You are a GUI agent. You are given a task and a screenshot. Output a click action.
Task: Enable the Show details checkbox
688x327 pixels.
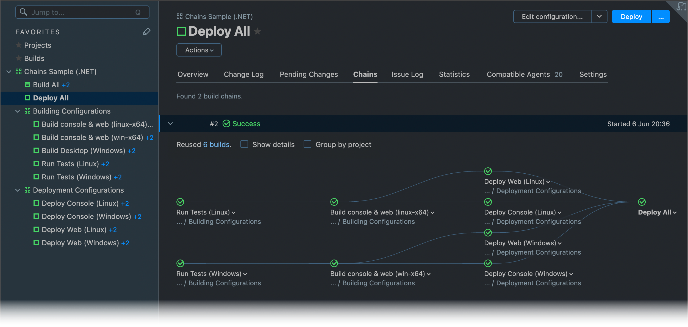tap(244, 144)
